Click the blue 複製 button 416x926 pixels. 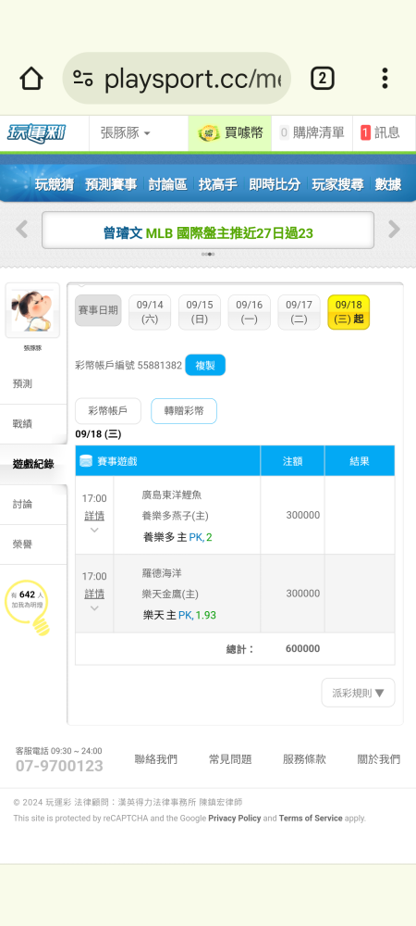tap(205, 366)
